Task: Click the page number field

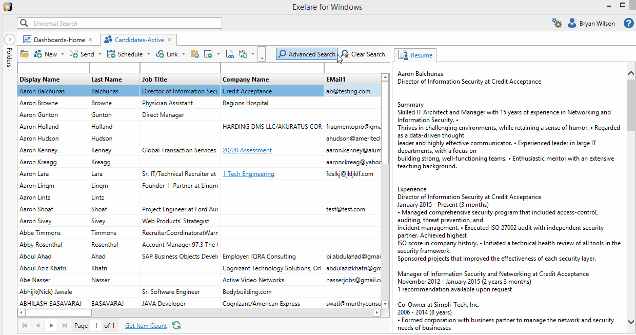Action: 96,325
